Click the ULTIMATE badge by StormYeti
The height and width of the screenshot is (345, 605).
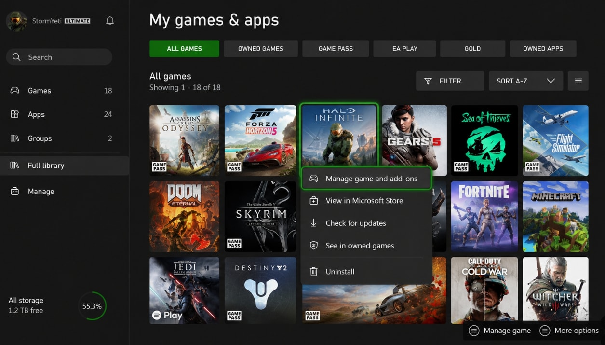tap(77, 21)
